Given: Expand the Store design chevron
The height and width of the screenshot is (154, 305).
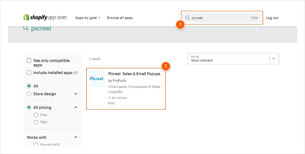Looking at the screenshot, I should click(x=76, y=94).
